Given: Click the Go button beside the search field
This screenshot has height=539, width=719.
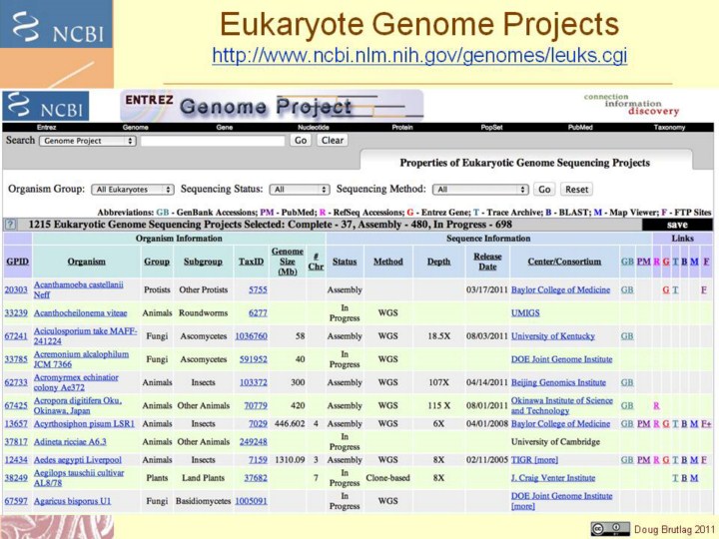Looking at the screenshot, I should coord(301,141).
